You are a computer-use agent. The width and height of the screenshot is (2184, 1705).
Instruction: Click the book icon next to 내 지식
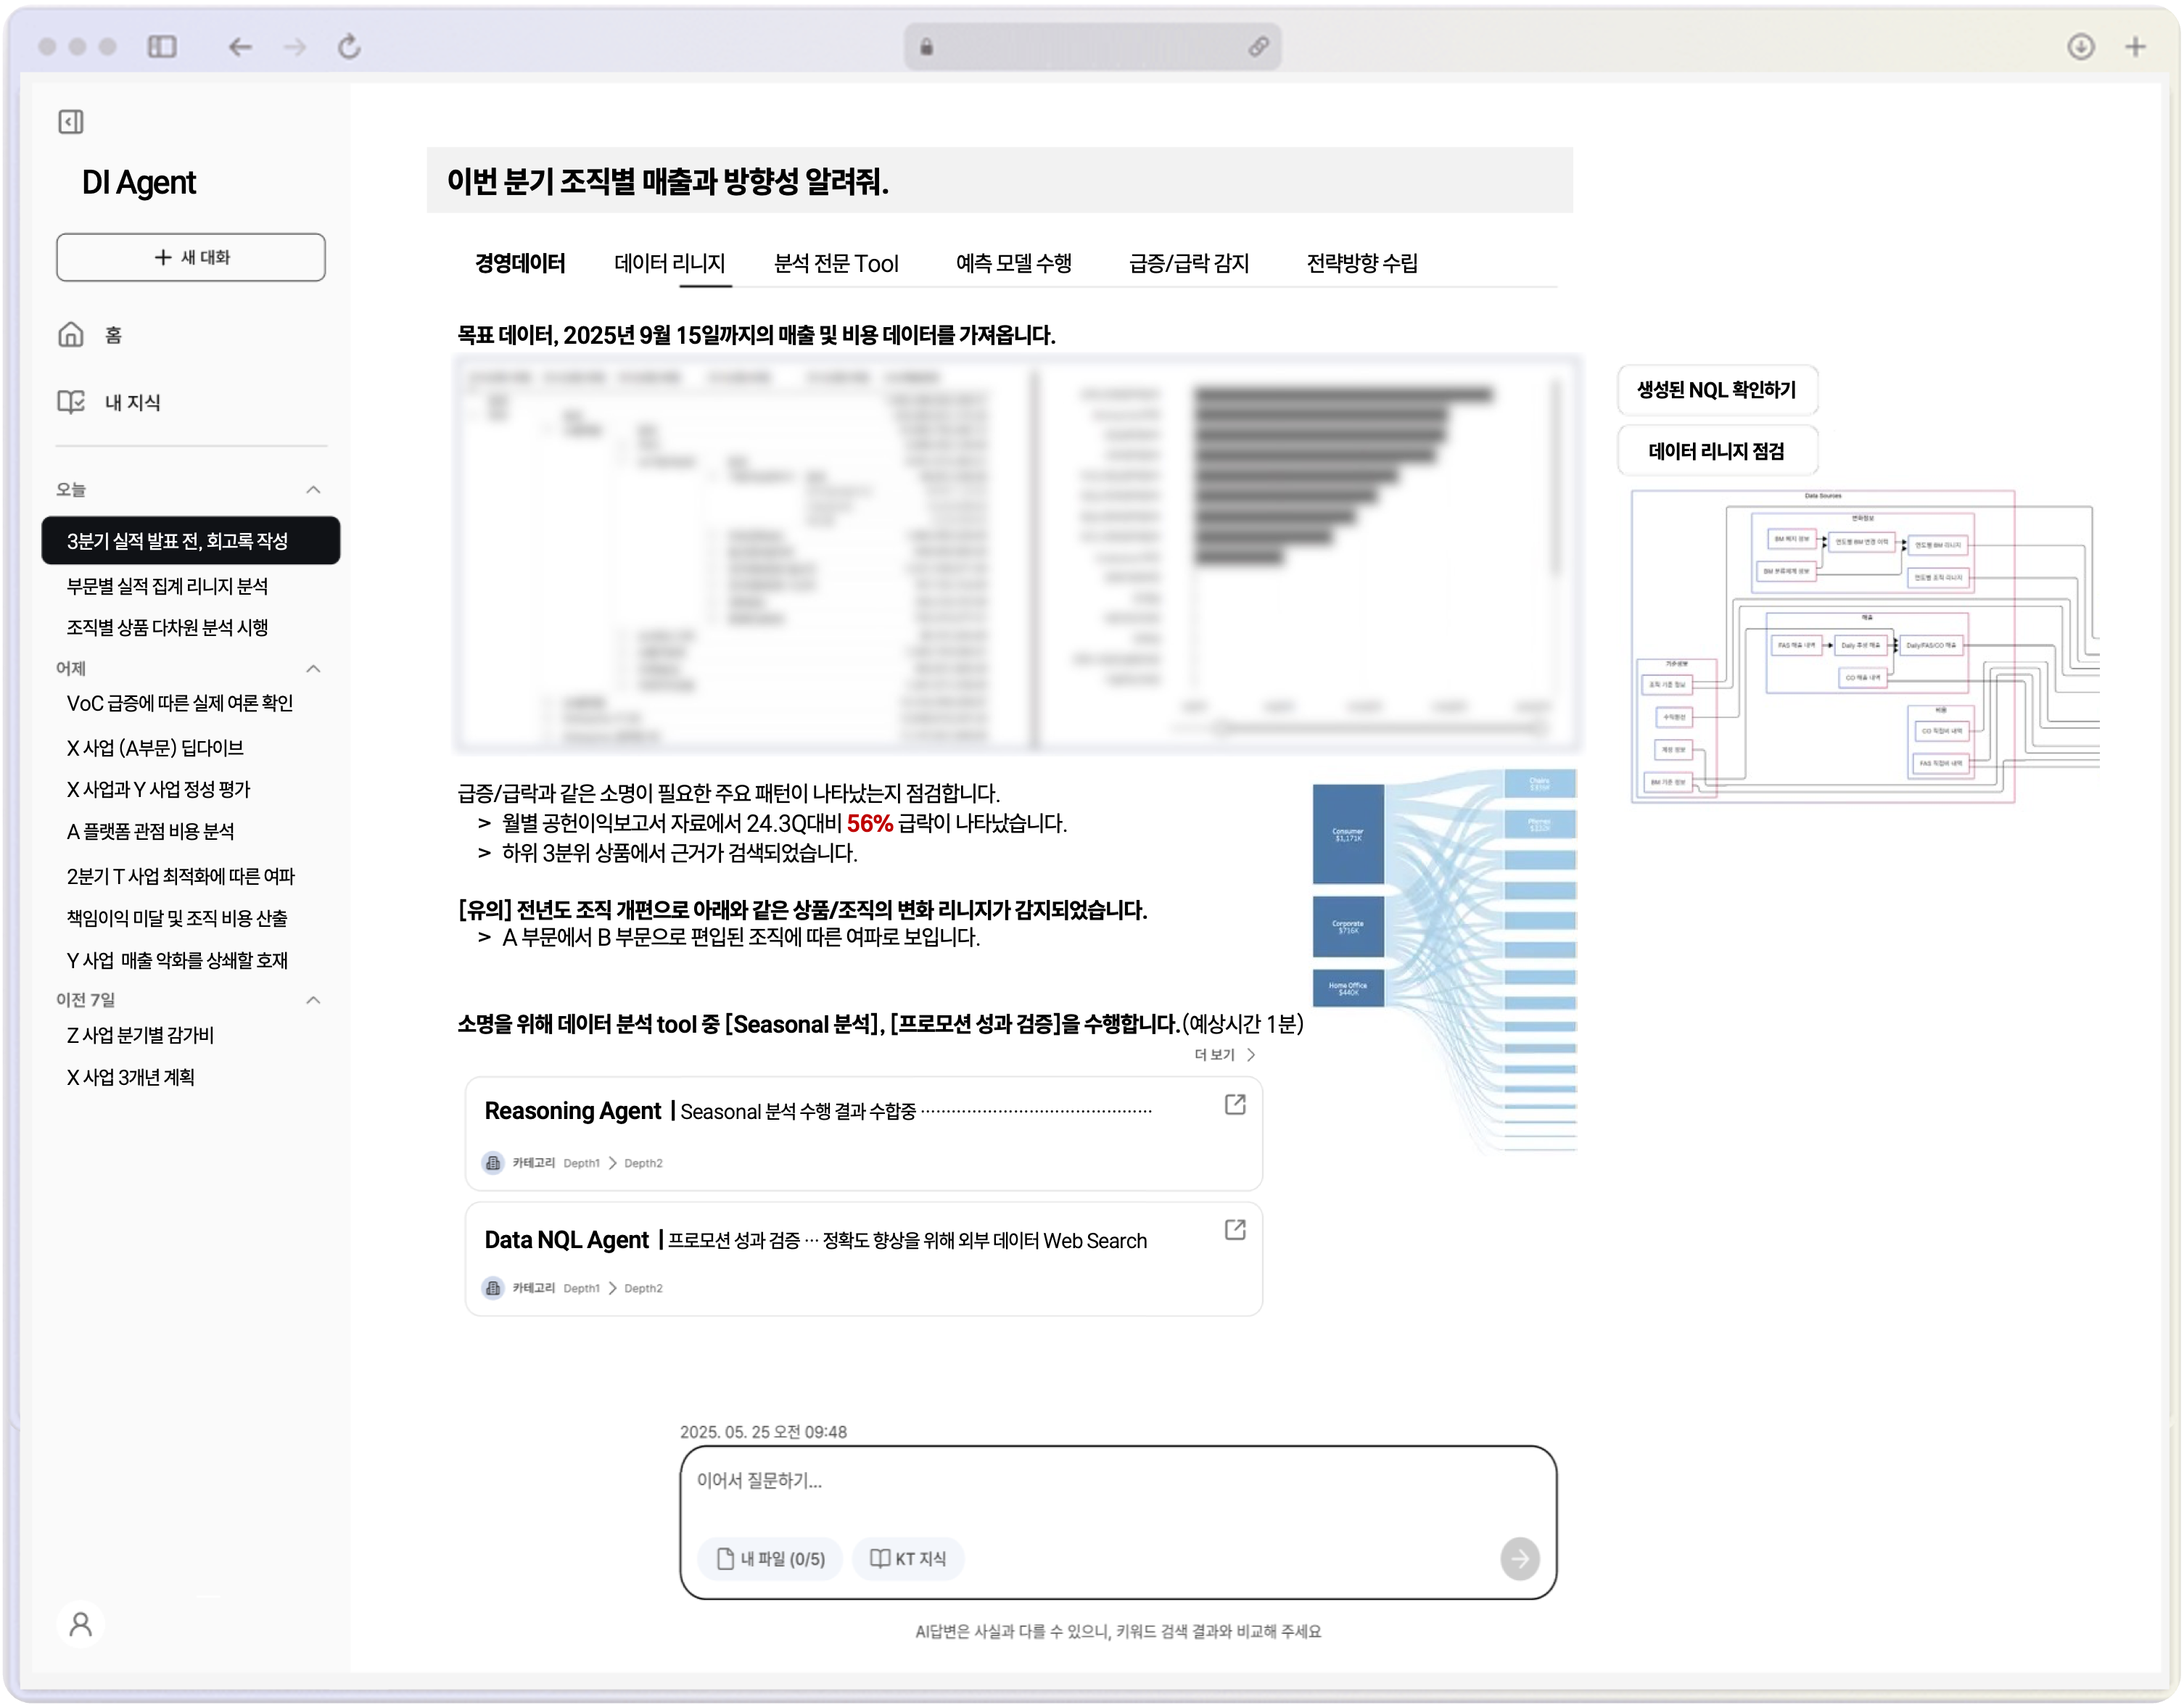point(71,402)
